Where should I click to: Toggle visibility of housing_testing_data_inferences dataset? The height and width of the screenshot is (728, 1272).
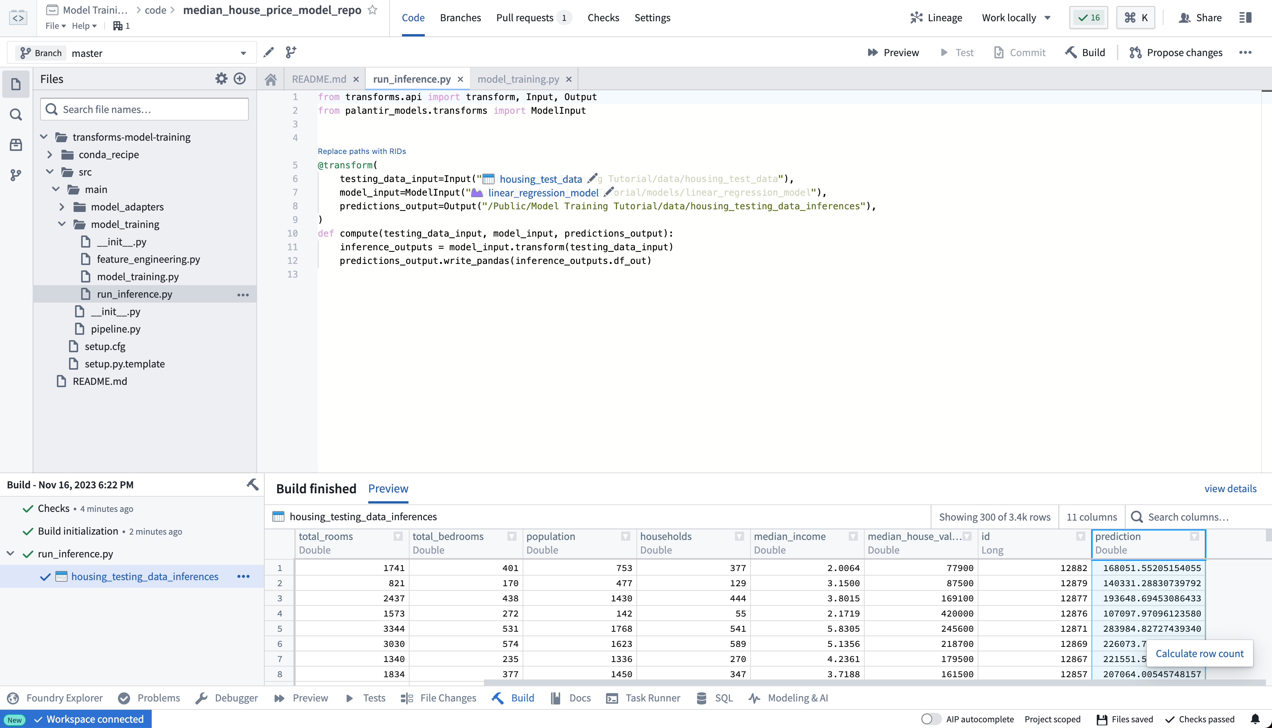46,577
